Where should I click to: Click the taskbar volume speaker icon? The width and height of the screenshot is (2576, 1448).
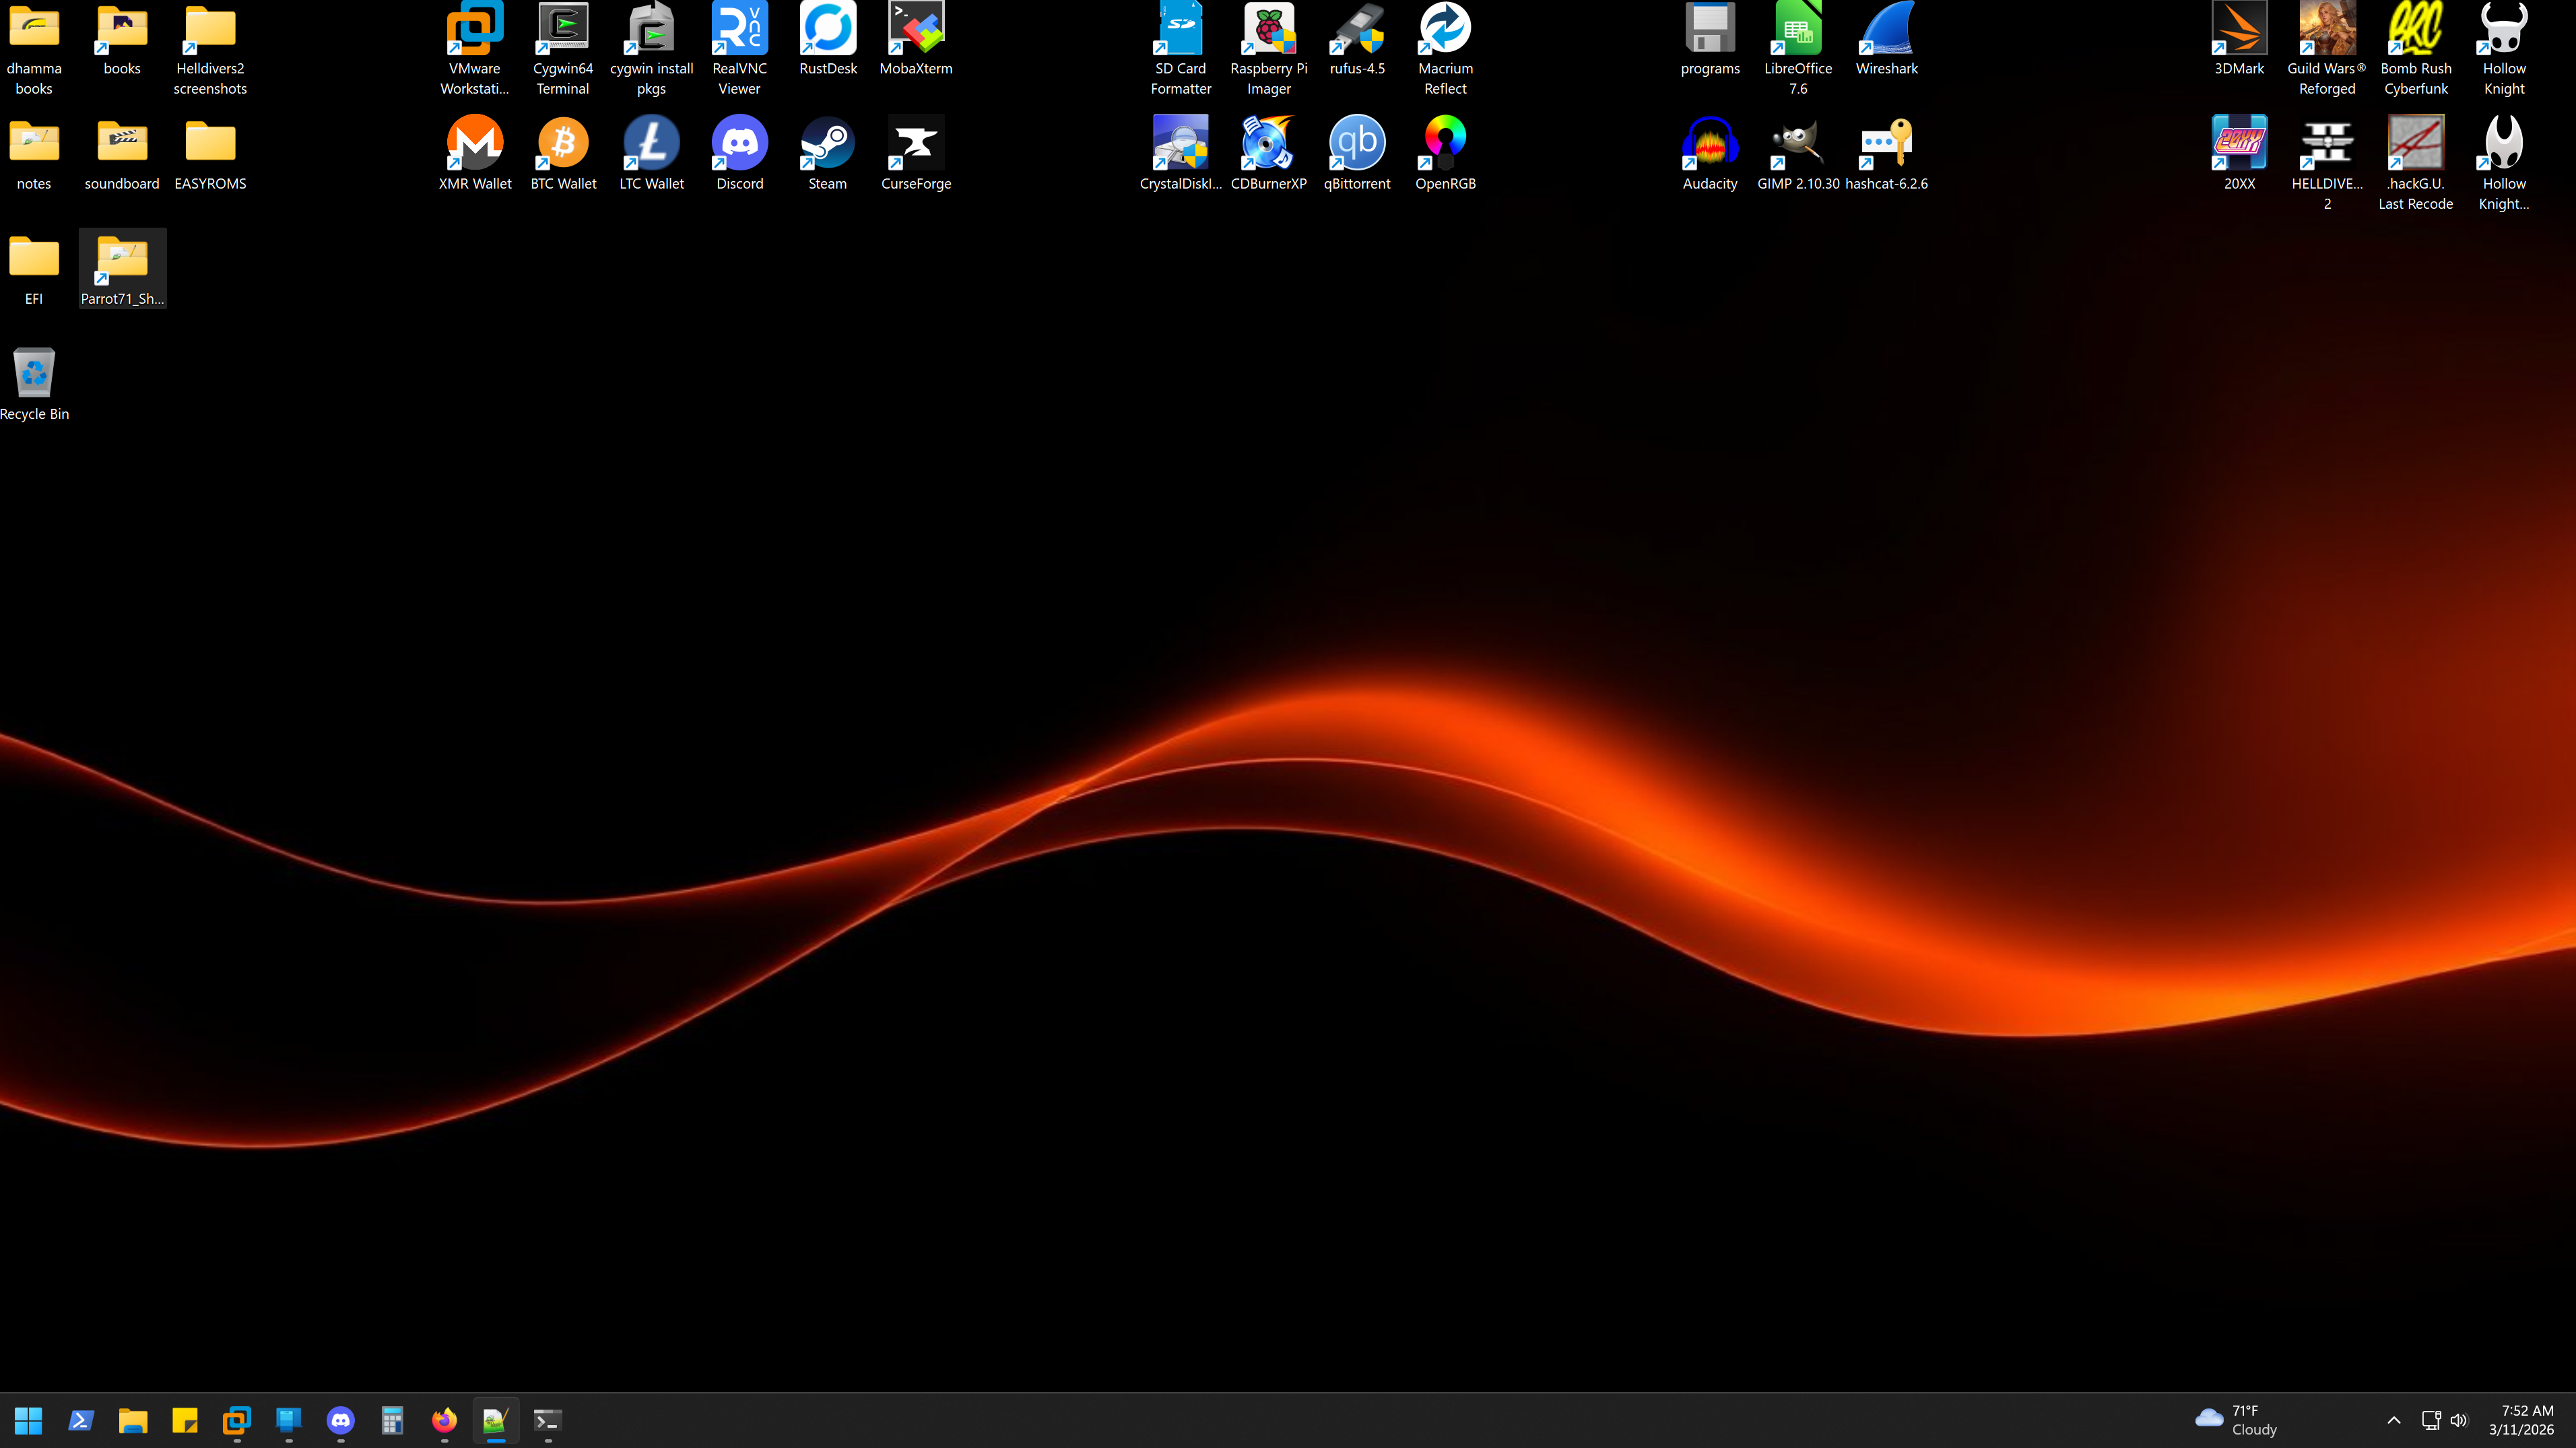tap(2459, 1420)
